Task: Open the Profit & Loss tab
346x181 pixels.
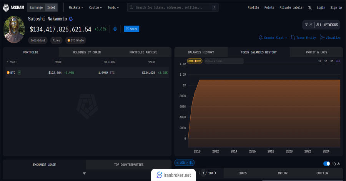Action: 316,52
